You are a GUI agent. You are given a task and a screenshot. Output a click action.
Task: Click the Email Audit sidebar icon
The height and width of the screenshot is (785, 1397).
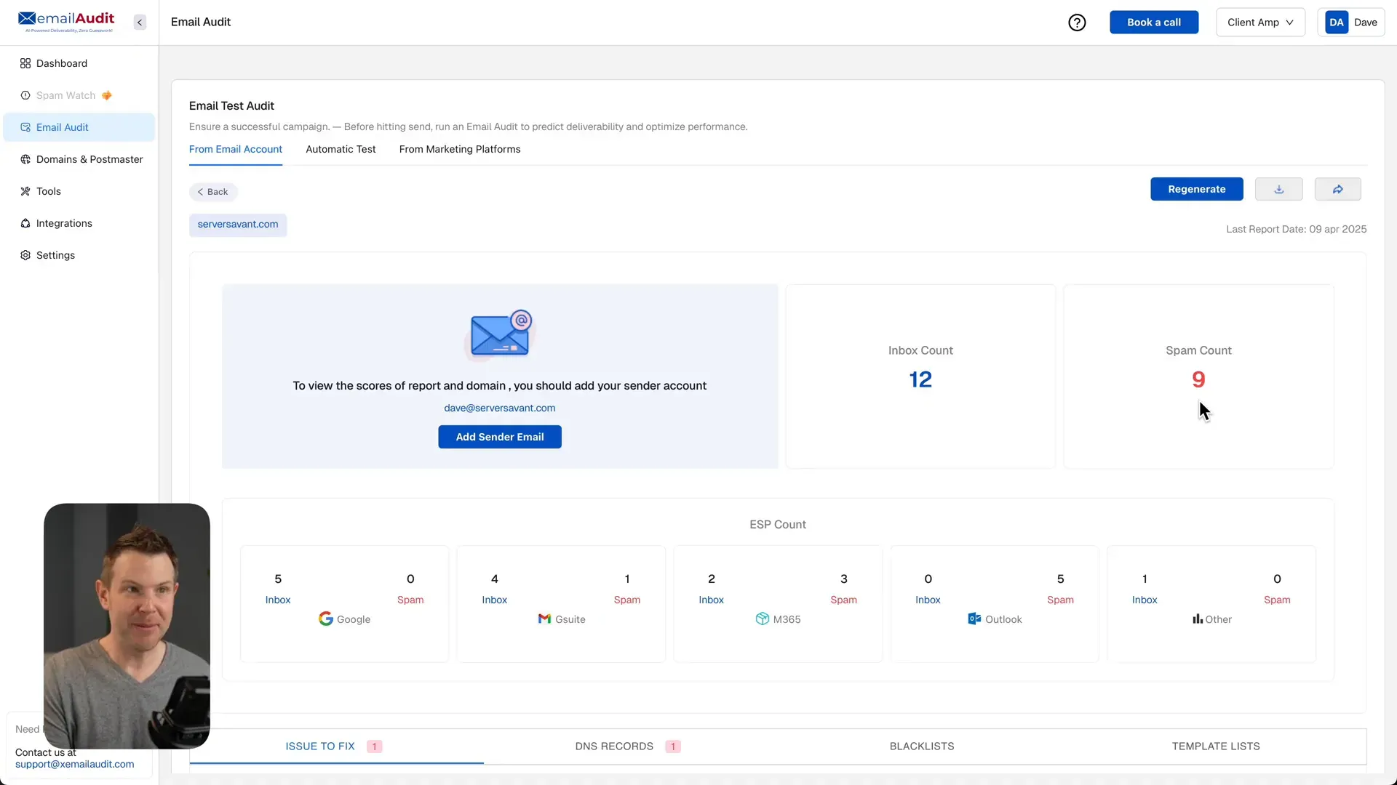tap(25, 127)
